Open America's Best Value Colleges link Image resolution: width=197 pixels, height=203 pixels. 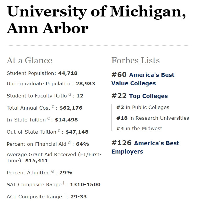[143, 79]
